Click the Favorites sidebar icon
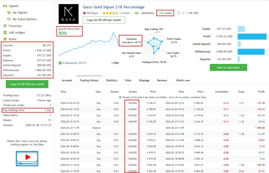The image size is (269, 173). (x=5, y=26)
